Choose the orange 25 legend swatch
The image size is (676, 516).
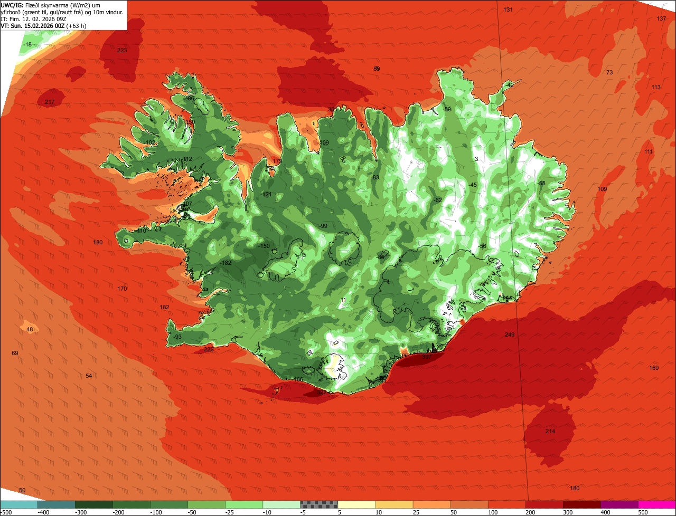click(x=431, y=504)
